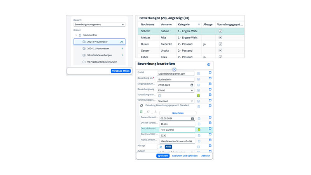311x175 pixels.
Task: Click the green list icon above Datum Vorstellung
Action: tap(142, 112)
